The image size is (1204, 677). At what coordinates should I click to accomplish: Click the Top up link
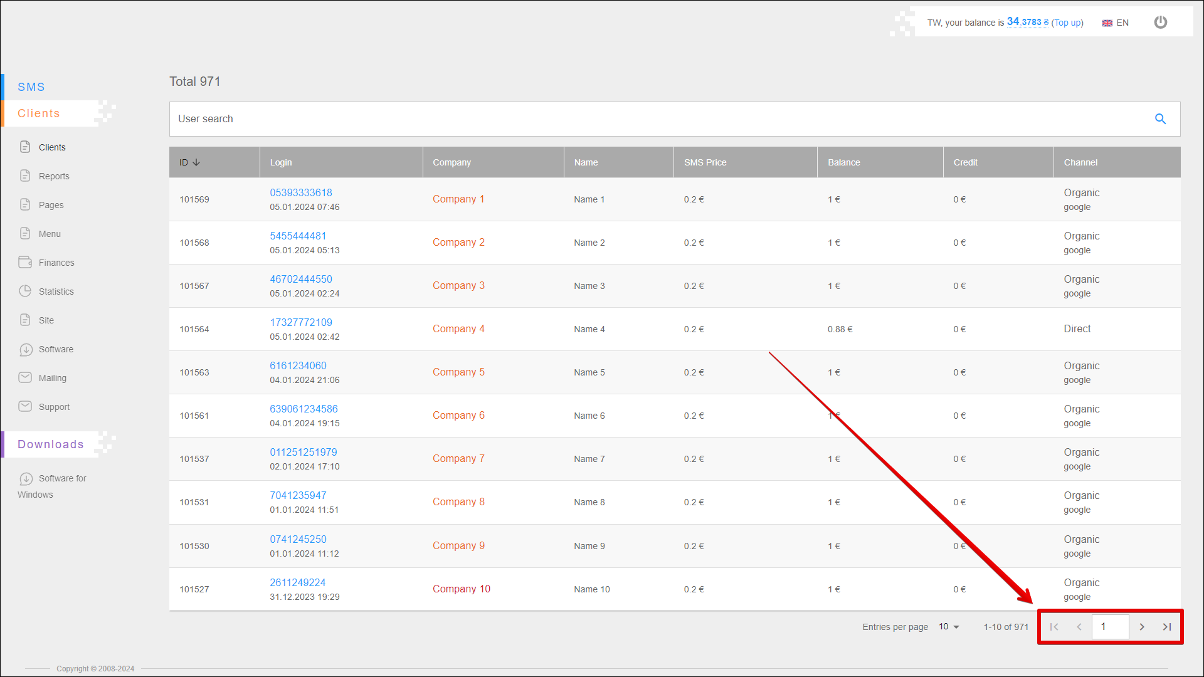(x=1067, y=23)
